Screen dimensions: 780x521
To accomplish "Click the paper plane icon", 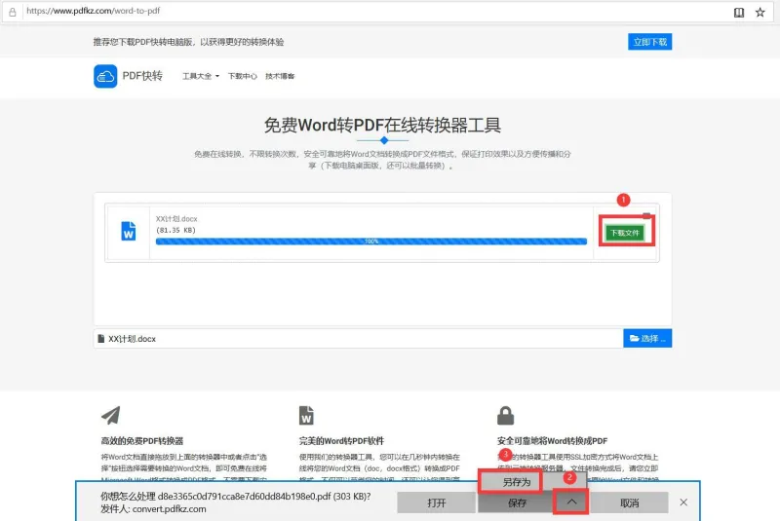I will pos(111,415).
